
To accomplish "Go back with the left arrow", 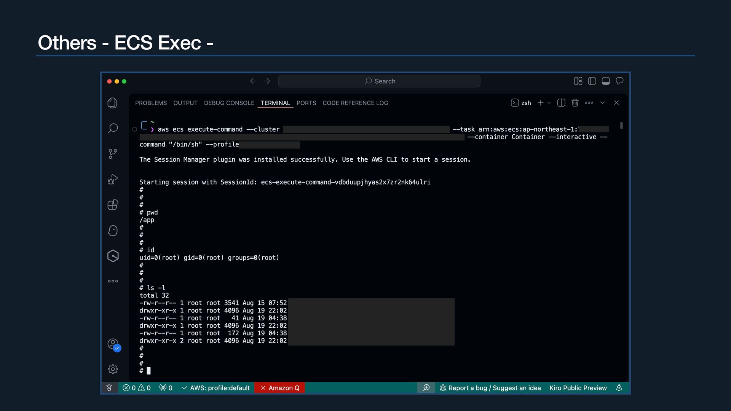I will tap(253, 81).
